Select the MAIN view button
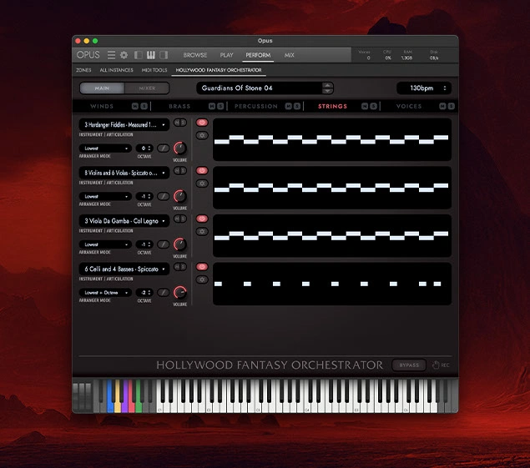 pyautogui.click(x=102, y=88)
